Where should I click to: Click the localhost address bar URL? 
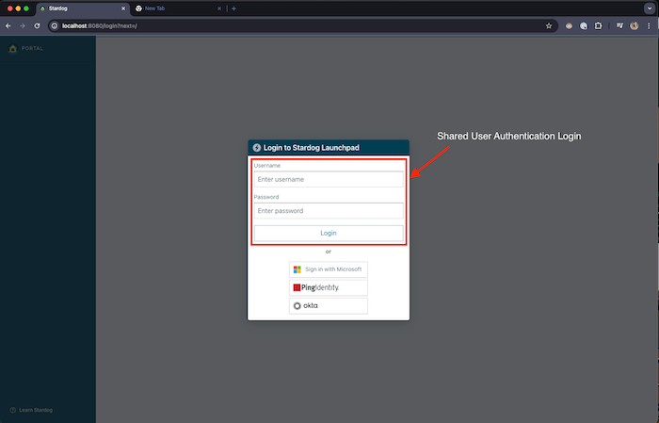coord(100,26)
